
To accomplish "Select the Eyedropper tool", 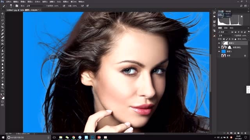I will click(2, 30).
